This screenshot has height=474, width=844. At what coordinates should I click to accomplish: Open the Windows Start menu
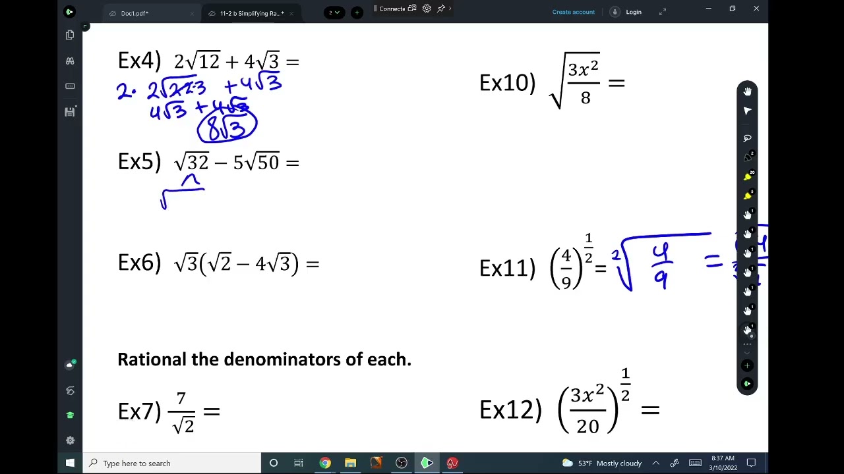click(x=70, y=463)
